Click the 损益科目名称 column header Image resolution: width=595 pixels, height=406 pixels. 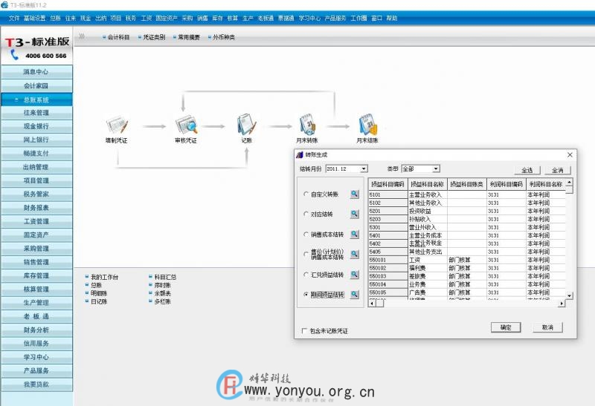[428, 184]
